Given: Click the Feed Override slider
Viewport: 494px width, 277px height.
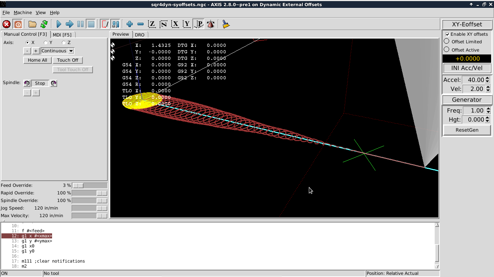Looking at the screenshot, I should (90, 185).
